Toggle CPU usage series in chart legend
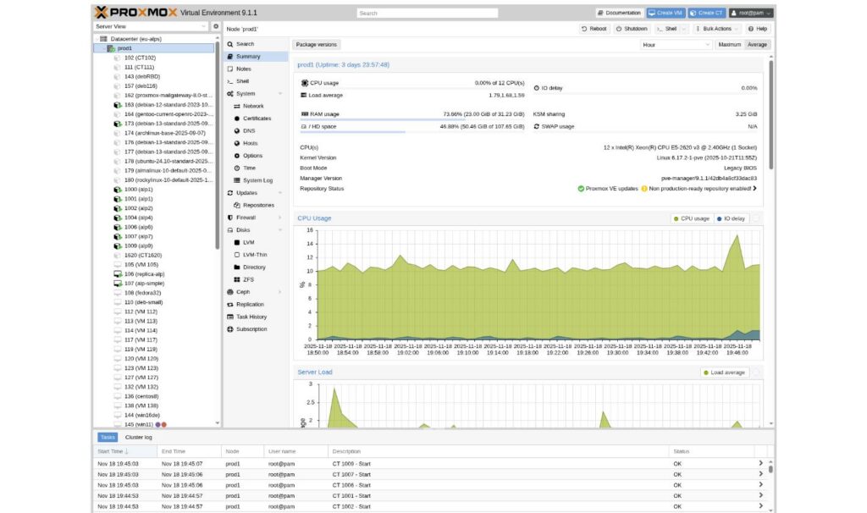The image size is (867, 513). 691,219
